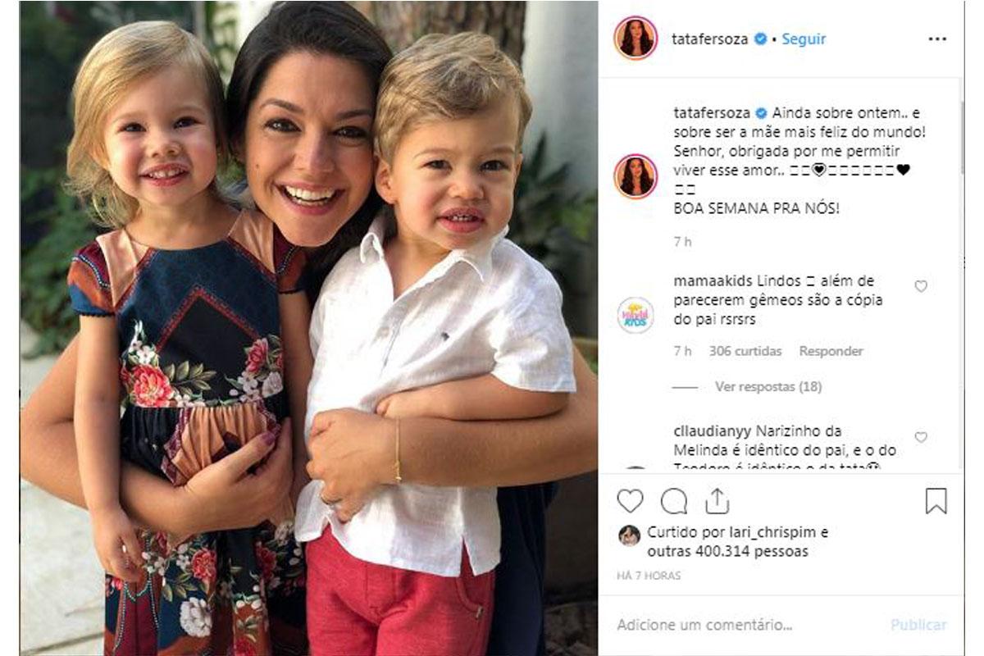This screenshot has width=984, height=656.
Task: Open tatafersoza username in the header
Action: point(710,39)
